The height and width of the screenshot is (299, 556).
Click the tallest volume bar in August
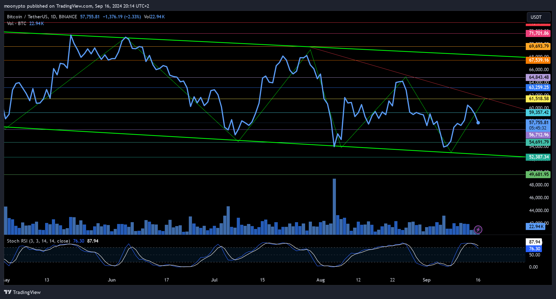pos(334,207)
